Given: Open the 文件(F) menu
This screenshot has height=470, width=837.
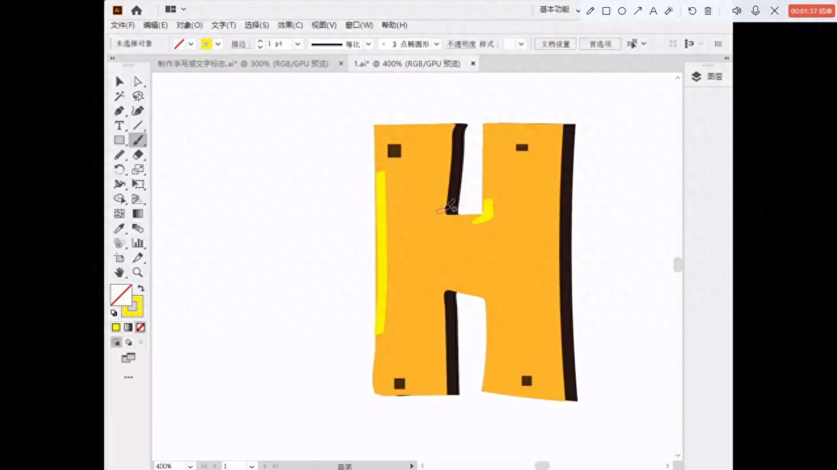Looking at the screenshot, I should tap(122, 25).
